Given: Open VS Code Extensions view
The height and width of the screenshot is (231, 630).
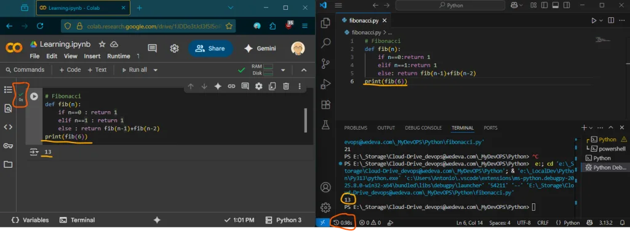Looking at the screenshot, I should 326,104.
